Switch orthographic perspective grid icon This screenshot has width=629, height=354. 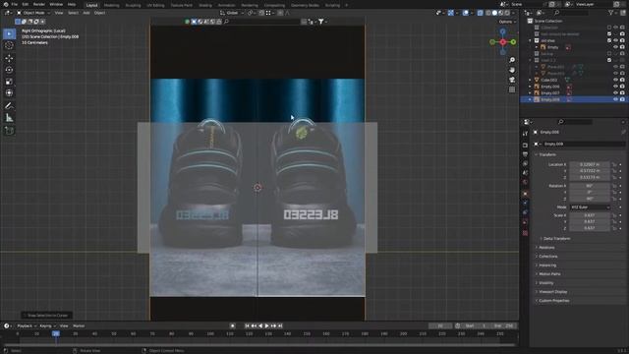(512, 89)
